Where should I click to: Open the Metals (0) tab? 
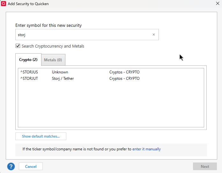[x=53, y=60]
